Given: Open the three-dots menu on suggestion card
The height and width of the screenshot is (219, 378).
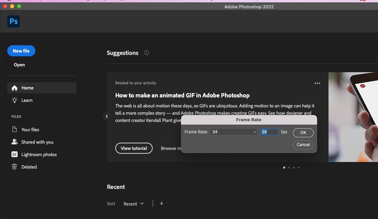Looking at the screenshot, I should [x=317, y=83].
